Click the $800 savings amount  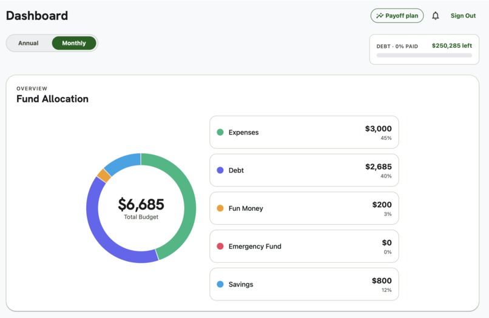[382, 280]
